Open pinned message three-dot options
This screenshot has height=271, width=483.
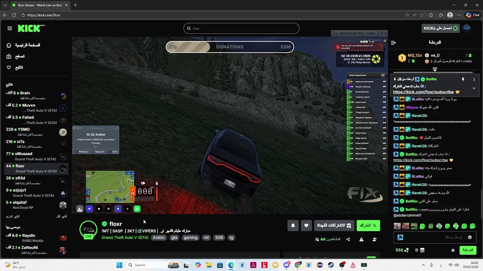tap(474, 79)
